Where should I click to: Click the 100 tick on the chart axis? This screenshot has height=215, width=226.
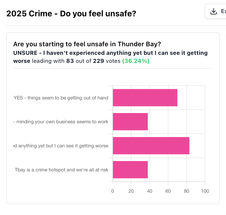205,191
